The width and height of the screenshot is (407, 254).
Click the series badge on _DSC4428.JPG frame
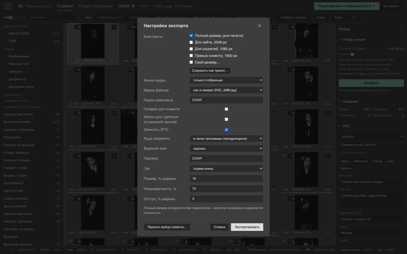pos(328,113)
